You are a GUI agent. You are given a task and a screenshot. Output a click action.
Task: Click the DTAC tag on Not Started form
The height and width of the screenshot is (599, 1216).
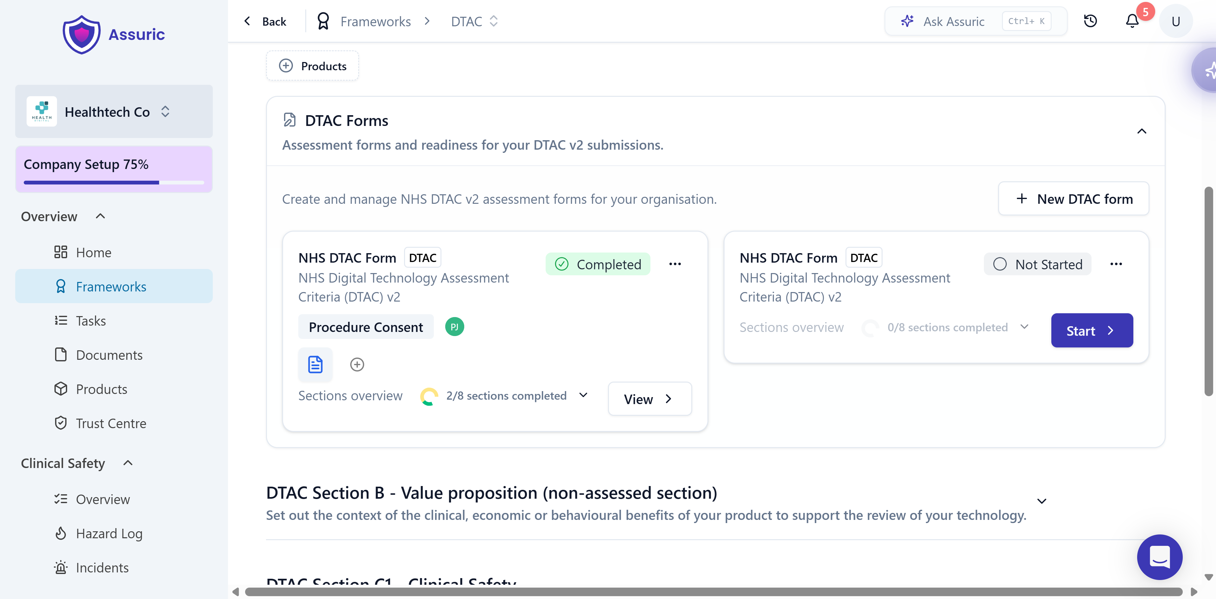863,258
